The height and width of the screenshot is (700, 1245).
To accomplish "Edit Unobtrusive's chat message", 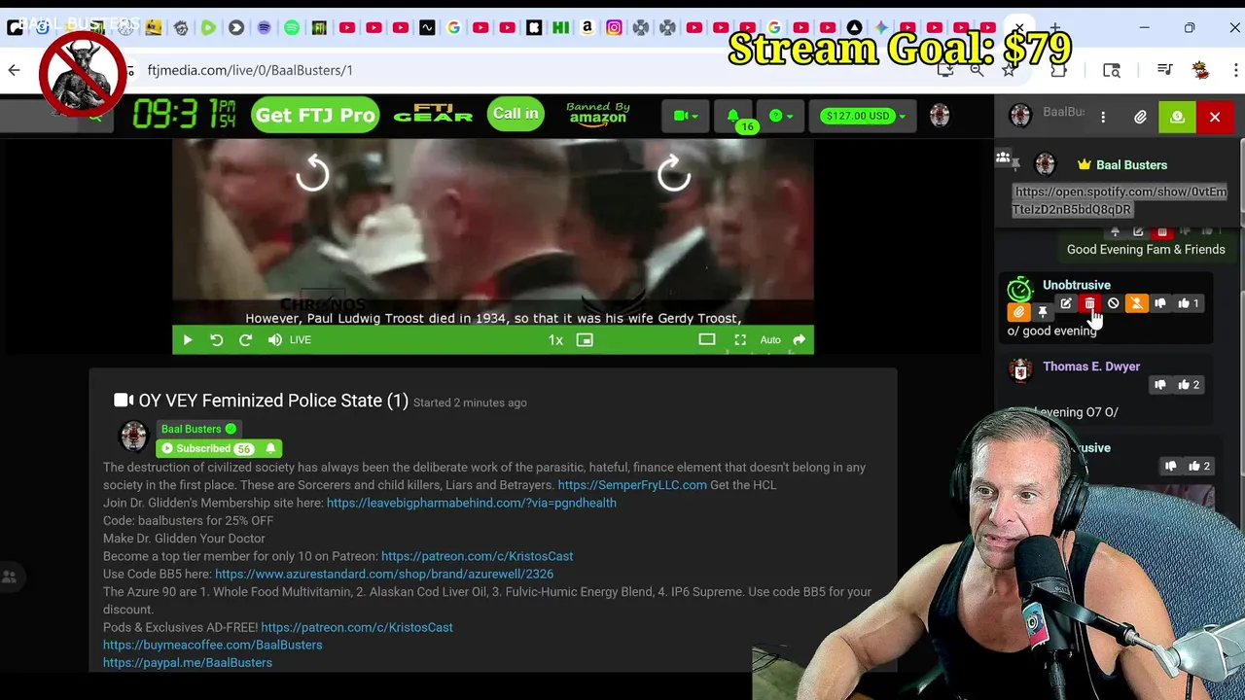I will click(1066, 303).
